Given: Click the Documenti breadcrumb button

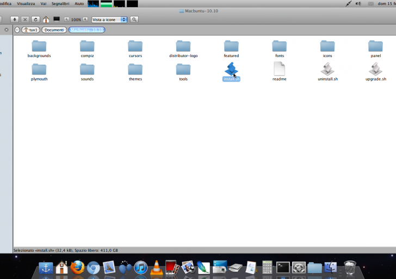Looking at the screenshot, I should tap(54, 30).
